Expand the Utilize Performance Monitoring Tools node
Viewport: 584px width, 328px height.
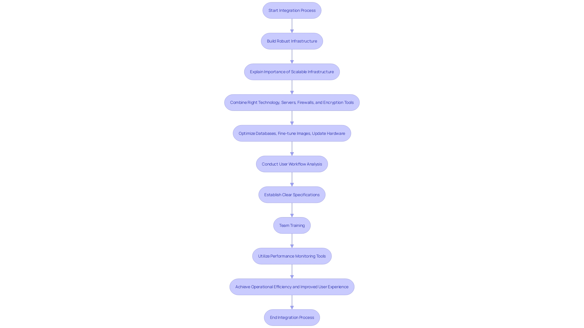tap(292, 256)
